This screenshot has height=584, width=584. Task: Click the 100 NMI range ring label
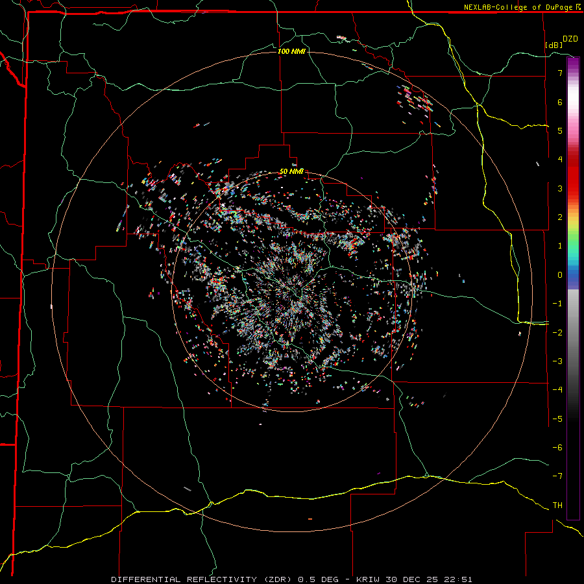291,51
